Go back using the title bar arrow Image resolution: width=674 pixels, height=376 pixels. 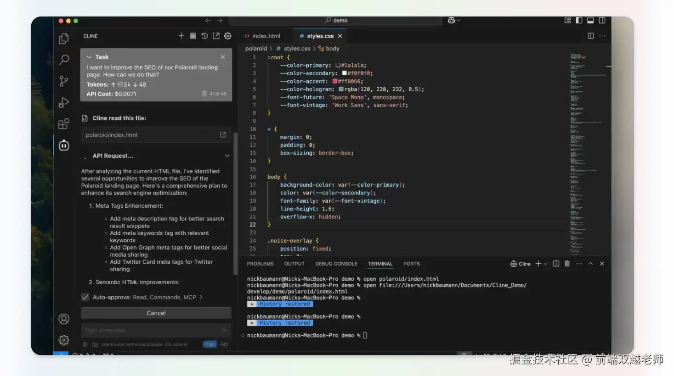[208, 21]
